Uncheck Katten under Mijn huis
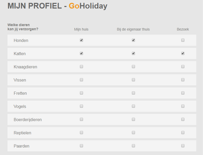Viewport: 203px width, 155px height. [x=81, y=53]
